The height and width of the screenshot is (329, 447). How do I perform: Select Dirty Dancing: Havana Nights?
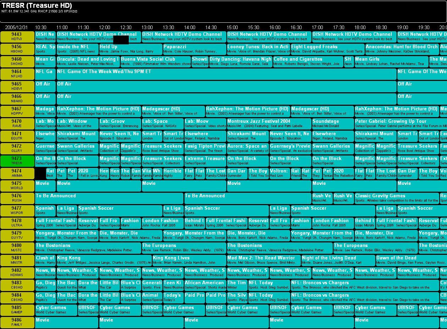click(x=241, y=61)
